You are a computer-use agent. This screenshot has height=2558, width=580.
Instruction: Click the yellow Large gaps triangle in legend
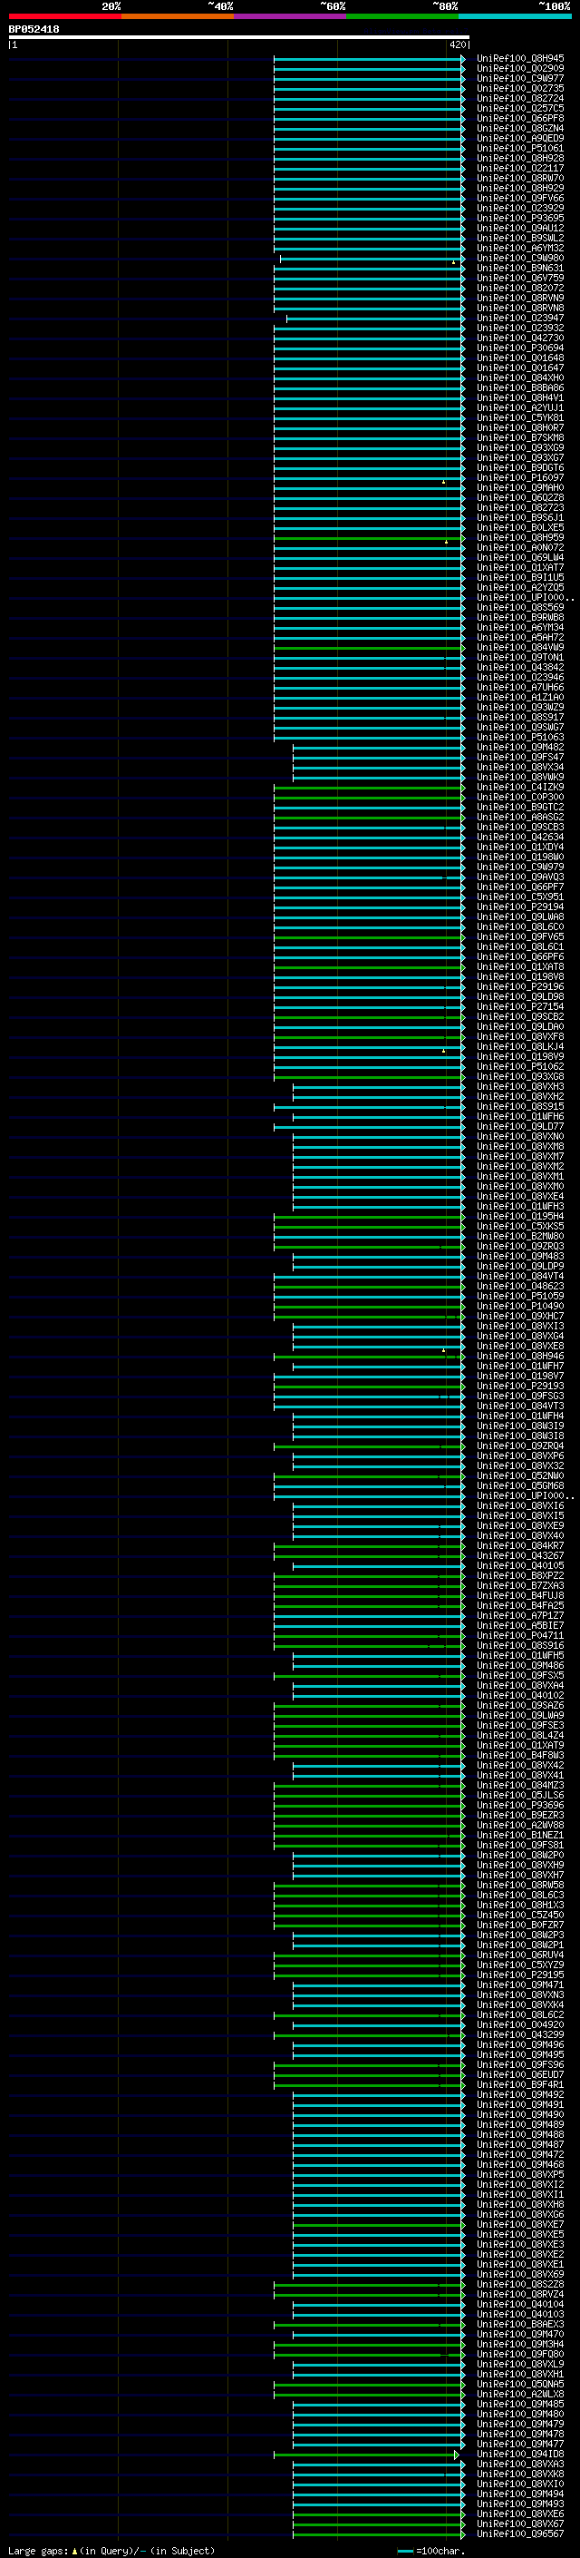(74, 2550)
